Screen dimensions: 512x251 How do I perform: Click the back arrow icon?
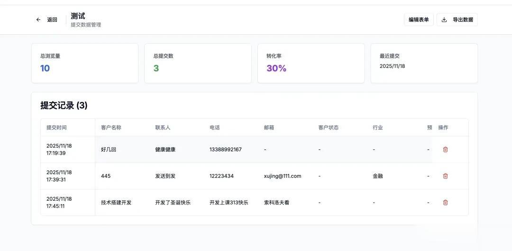tap(38, 20)
